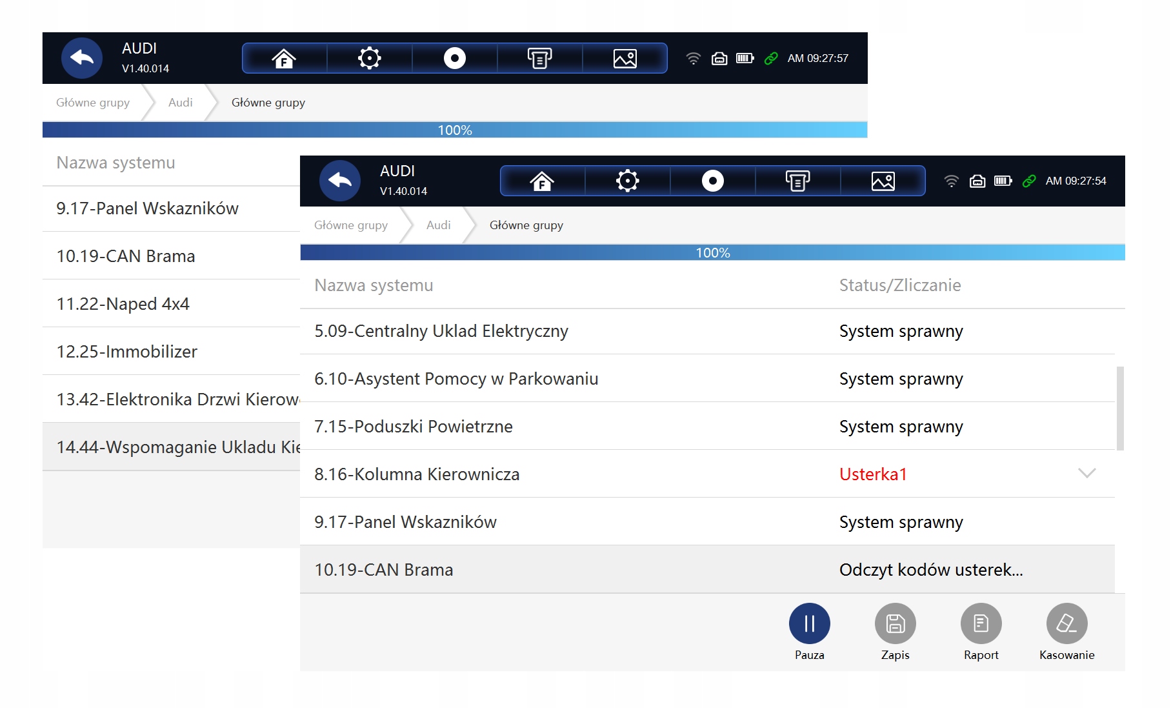Click Audi breadcrumb in front window
This screenshot has height=708, width=1171.
point(438,225)
